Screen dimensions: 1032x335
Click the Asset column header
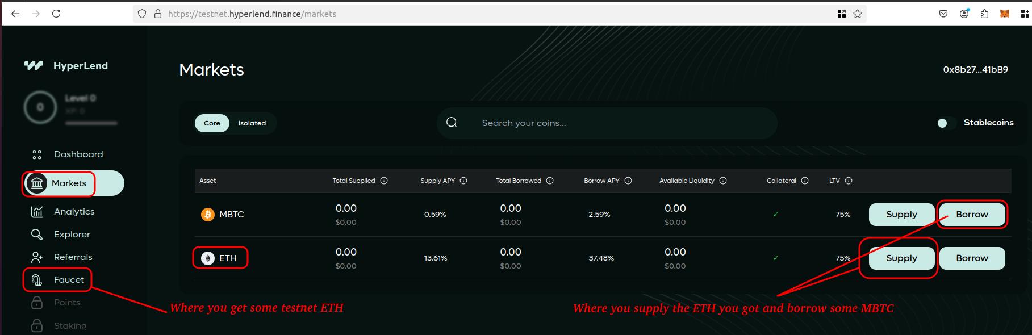pos(207,181)
